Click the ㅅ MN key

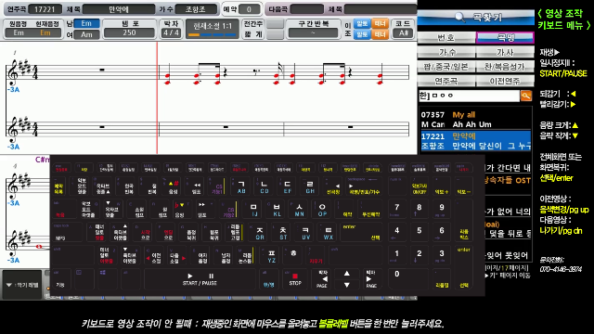[x=299, y=210]
